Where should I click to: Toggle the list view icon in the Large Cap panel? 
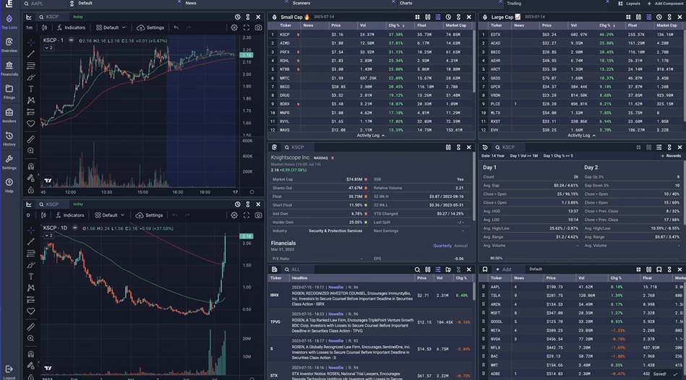tap(648, 17)
